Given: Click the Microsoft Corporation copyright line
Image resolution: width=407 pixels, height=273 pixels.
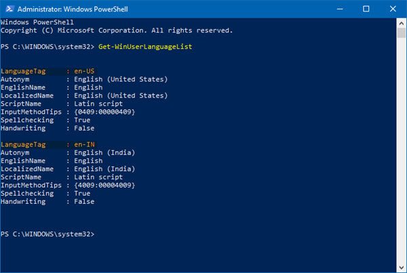Looking at the screenshot, I should coord(117,30).
